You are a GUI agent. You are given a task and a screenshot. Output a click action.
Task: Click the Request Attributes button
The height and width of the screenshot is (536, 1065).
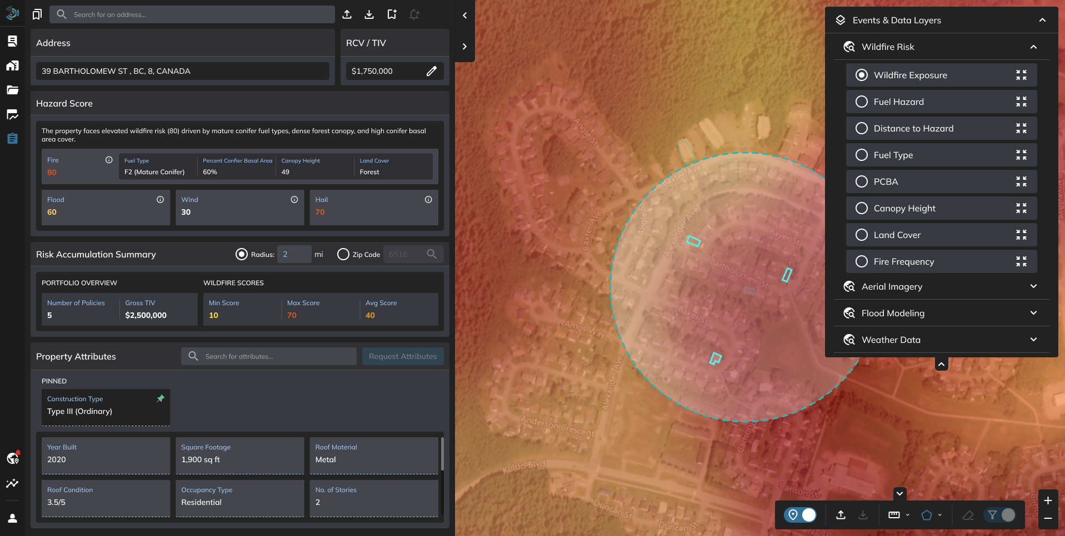coord(403,356)
